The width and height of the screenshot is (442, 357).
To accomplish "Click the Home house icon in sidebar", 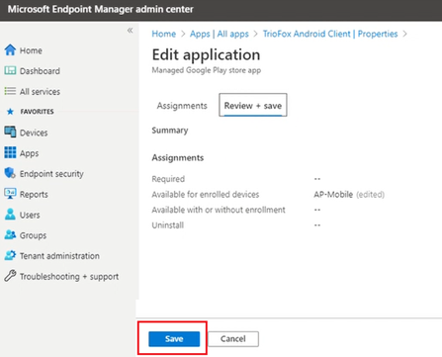I will 10,50.
